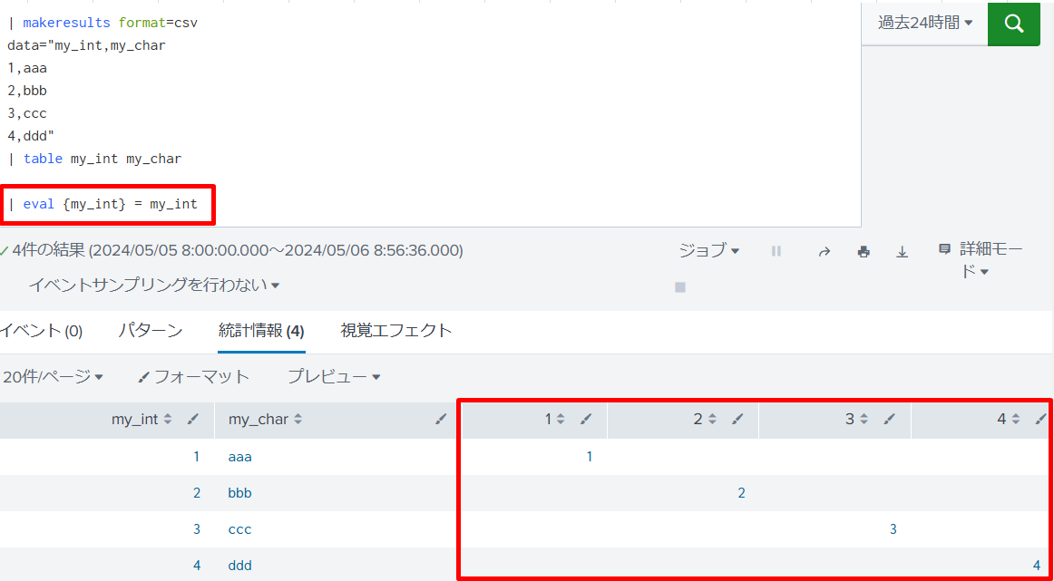
Task: Switch to 視覚エフェクト tab
Action: (396, 331)
